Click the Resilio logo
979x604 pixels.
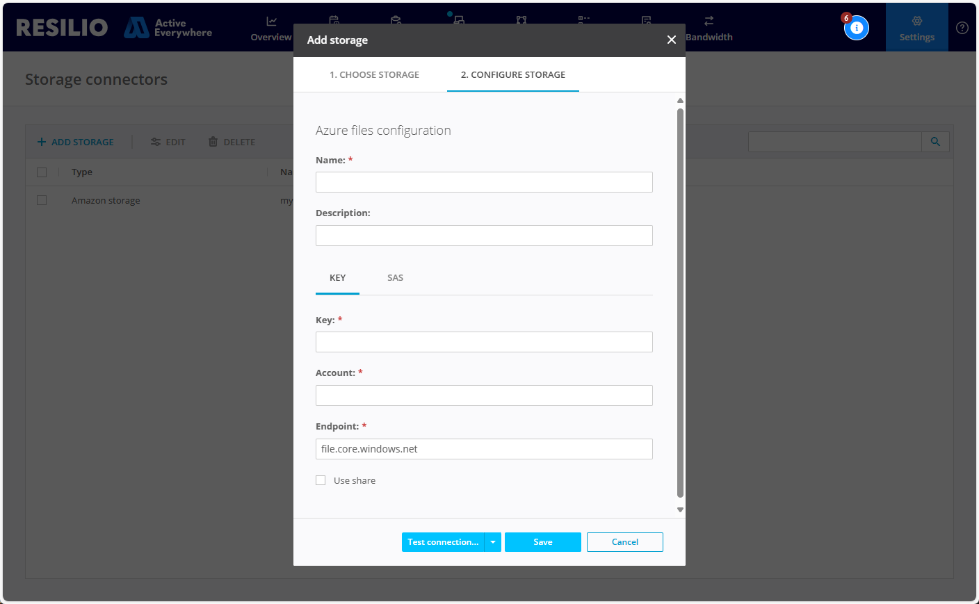click(x=61, y=27)
